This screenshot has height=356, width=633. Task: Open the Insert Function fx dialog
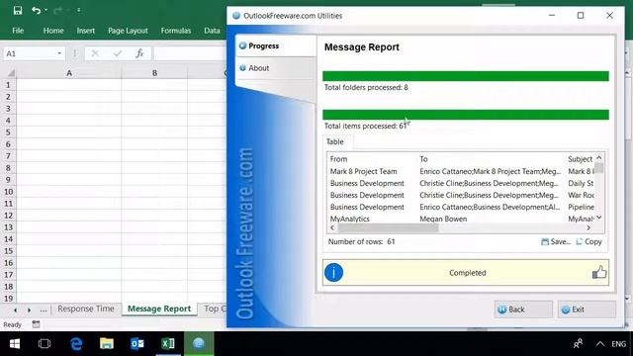(x=139, y=53)
